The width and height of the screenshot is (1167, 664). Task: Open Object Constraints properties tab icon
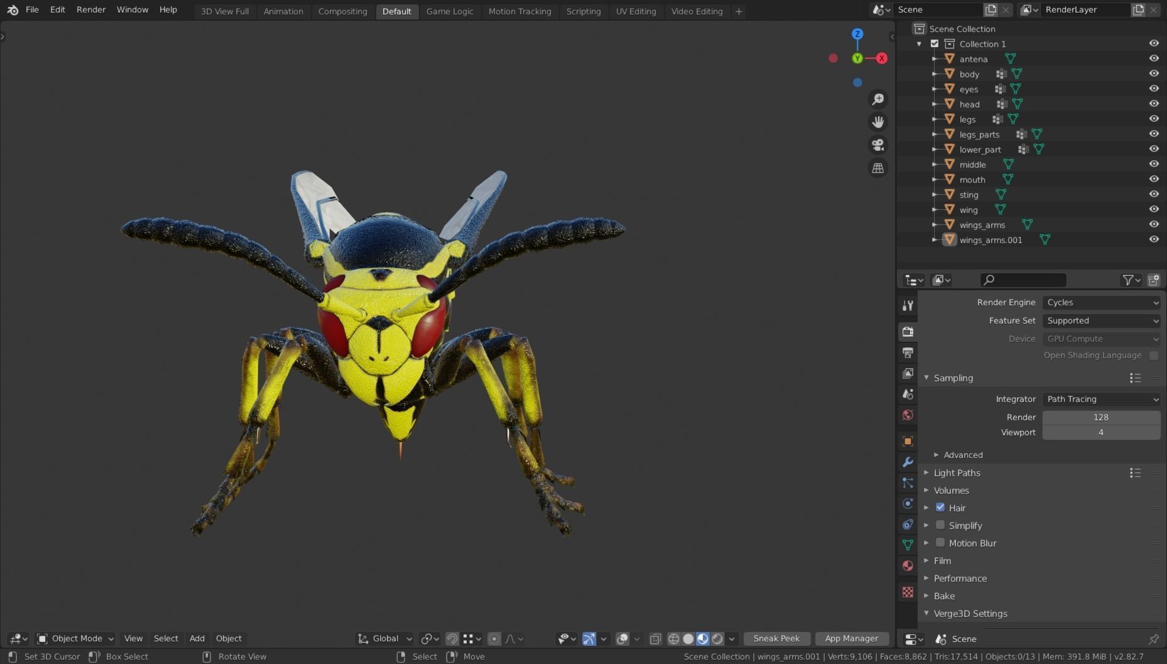pyautogui.click(x=908, y=524)
